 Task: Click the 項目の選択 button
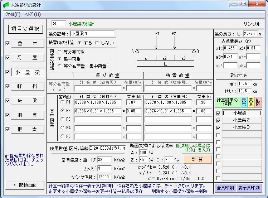coord(25,29)
